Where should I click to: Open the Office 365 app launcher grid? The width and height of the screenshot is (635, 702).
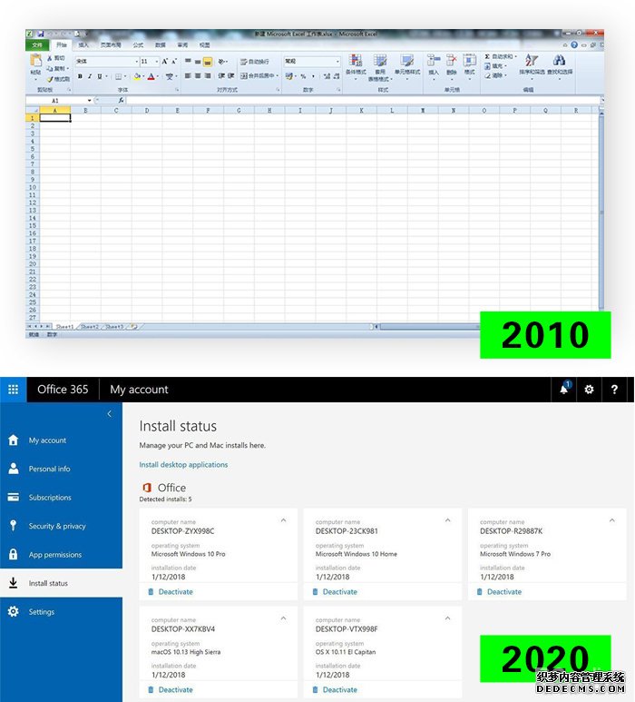pyautogui.click(x=14, y=390)
